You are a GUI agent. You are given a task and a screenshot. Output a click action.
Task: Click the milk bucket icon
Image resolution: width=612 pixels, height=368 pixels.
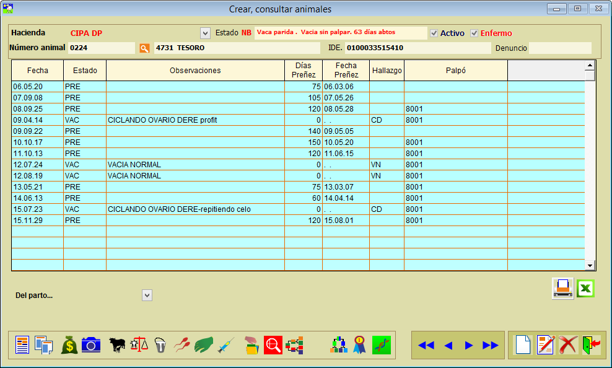coord(160,344)
